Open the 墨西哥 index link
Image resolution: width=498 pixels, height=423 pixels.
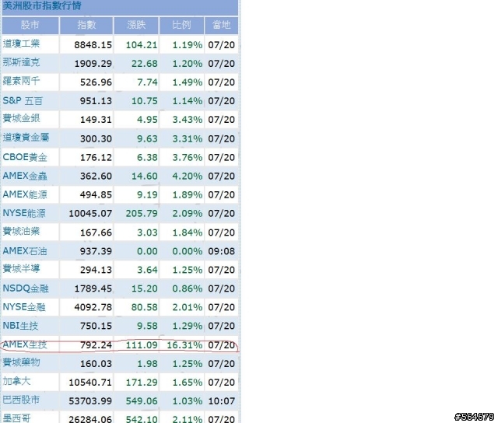(16, 418)
